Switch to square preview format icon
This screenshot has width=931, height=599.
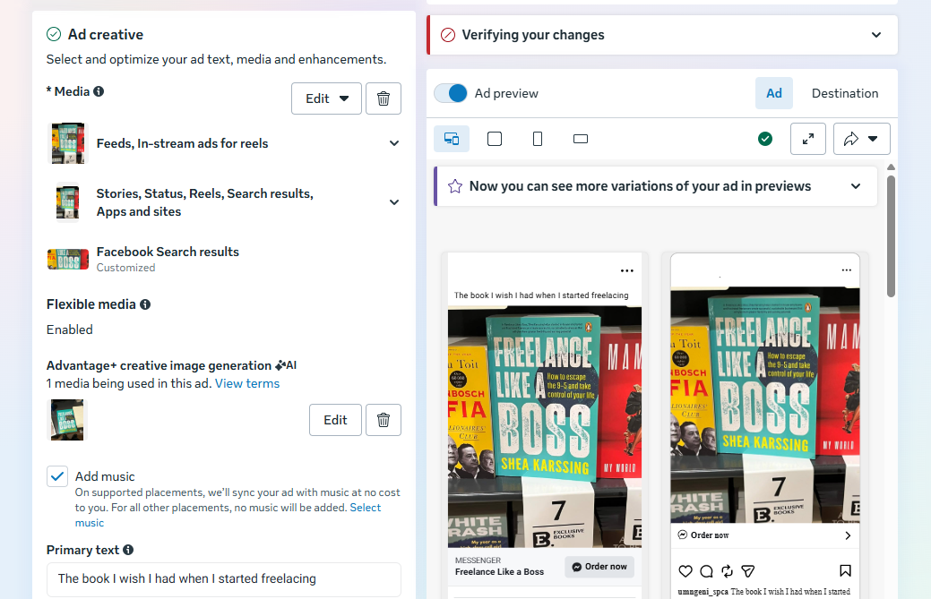pos(495,139)
